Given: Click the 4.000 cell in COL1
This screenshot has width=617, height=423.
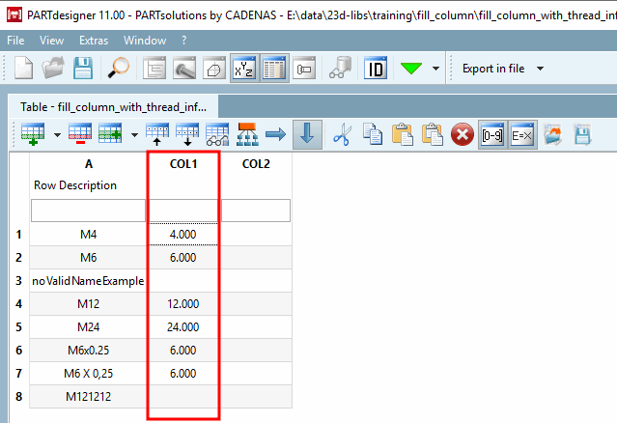Looking at the screenshot, I should 183,235.
